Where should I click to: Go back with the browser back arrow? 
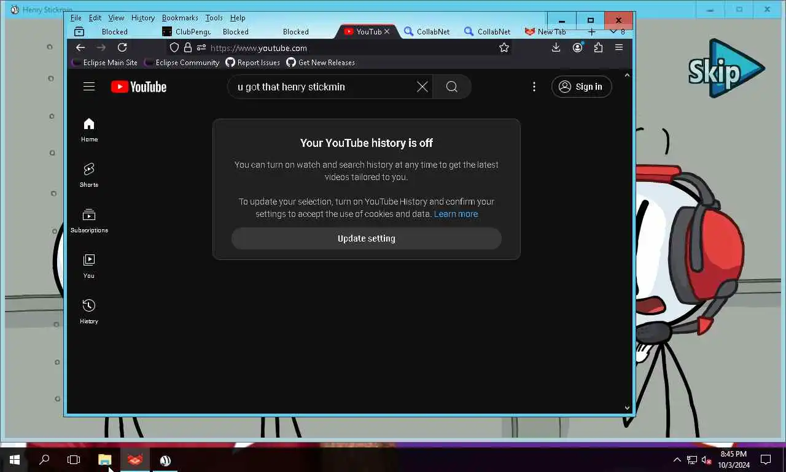(80, 47)
